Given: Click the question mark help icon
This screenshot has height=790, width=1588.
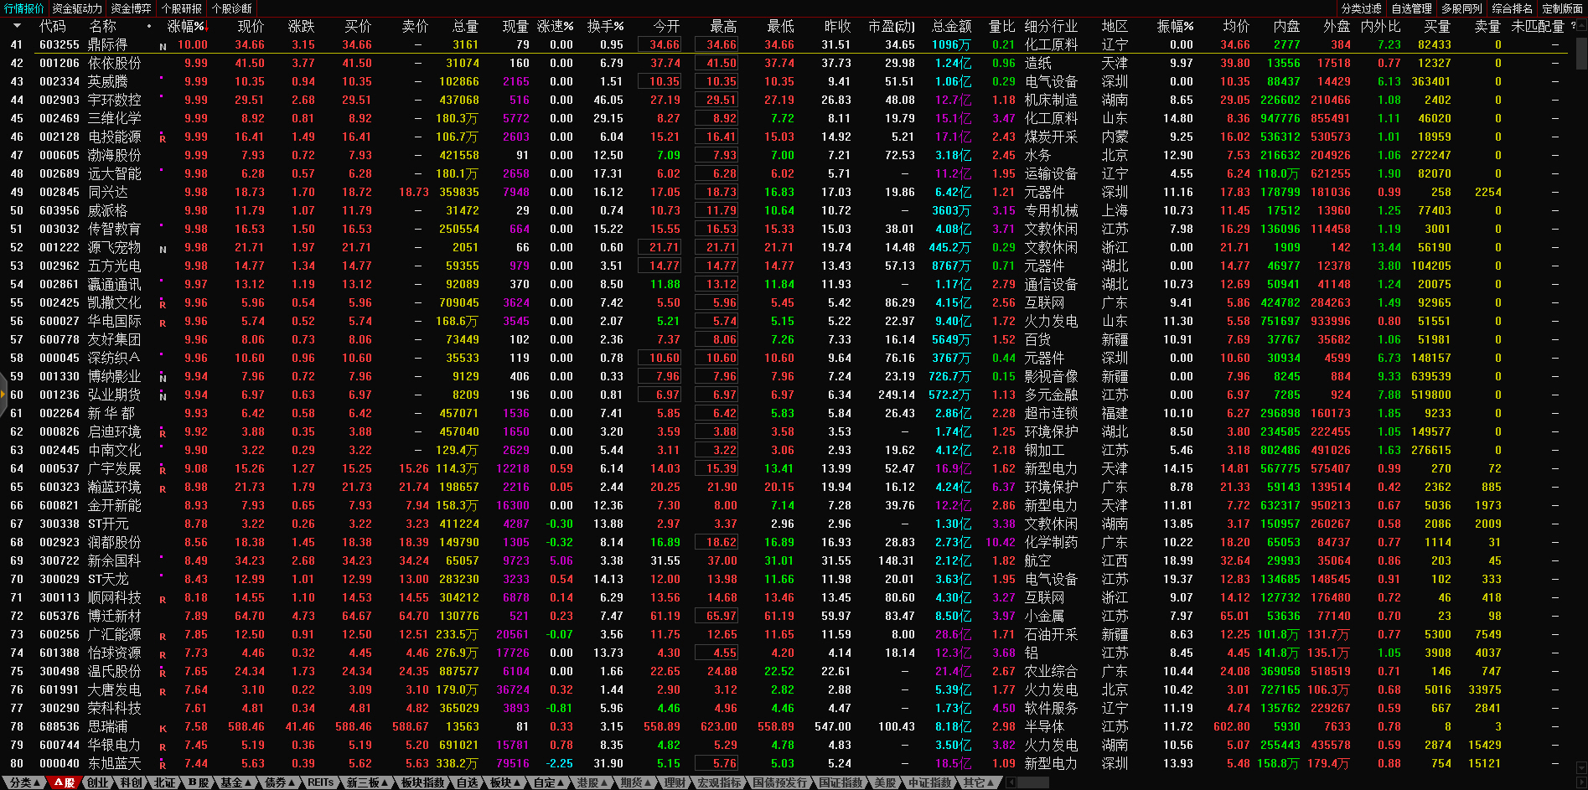Looking at the screenshot, I should coord(1572,26).
